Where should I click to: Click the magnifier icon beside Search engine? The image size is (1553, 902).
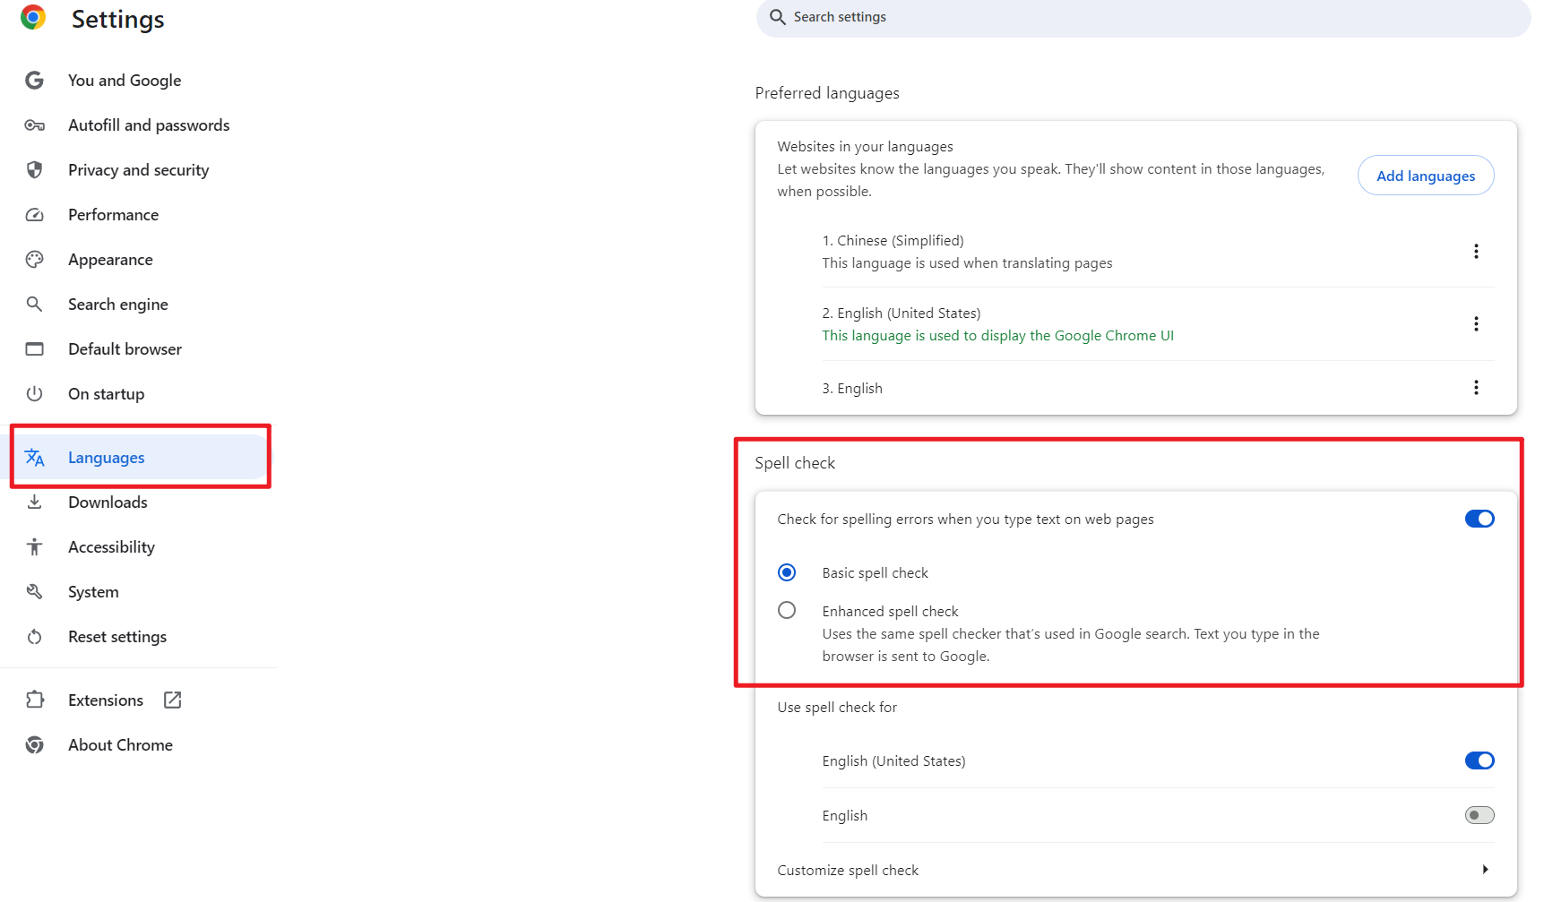(x=34, y=305)
